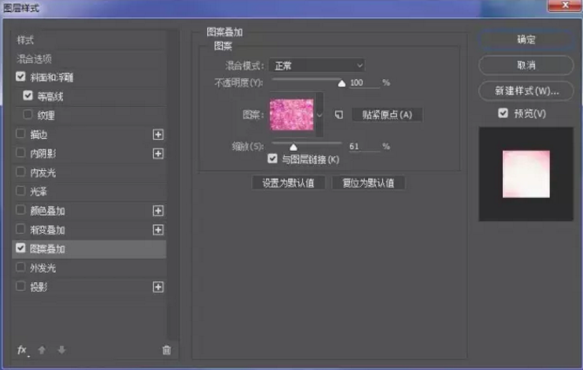Select the 样式 entry in the list
Image resolution: width=583 pixels, height=370 pixels.
[x=25, y=40]
